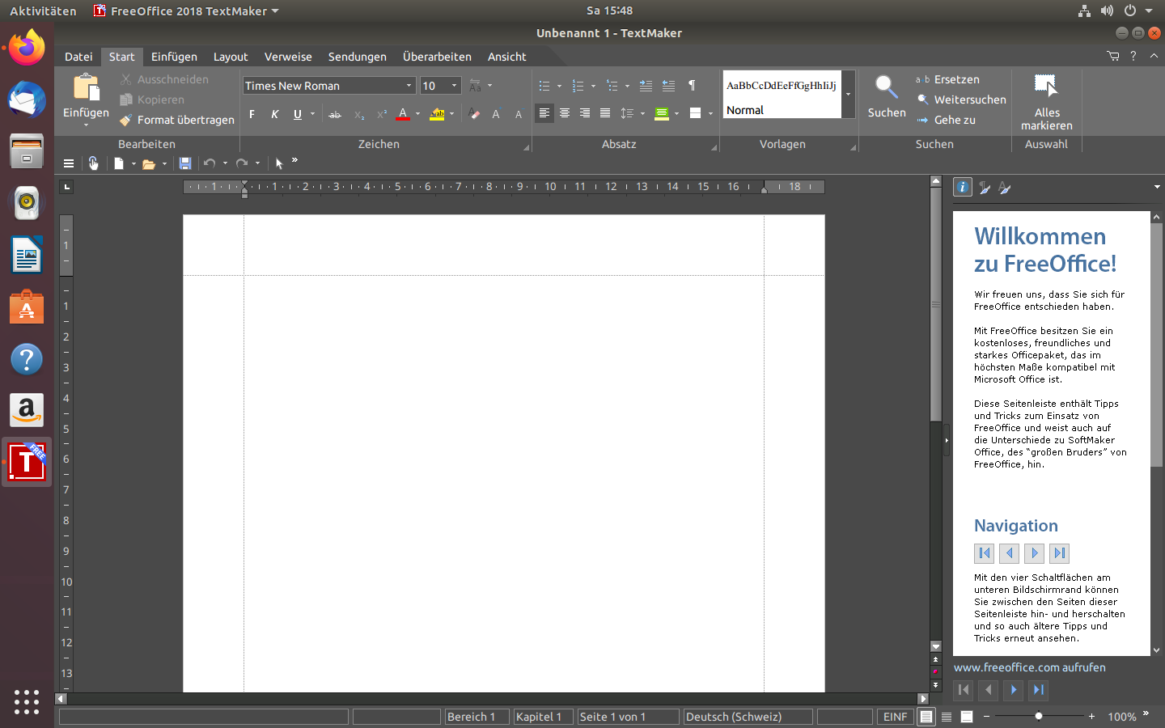Viewport: 1165px width, 728px height.
Task: Open character styles sidebar icon
Action: click(1005, 188)
